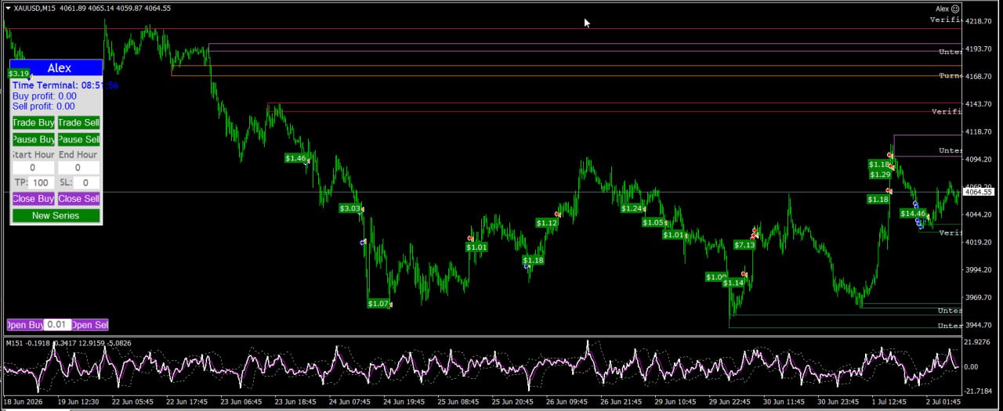This screenshot has height=411, width=1003.
Task: Click the Close Sell button
Action: [x=79, y=199]
